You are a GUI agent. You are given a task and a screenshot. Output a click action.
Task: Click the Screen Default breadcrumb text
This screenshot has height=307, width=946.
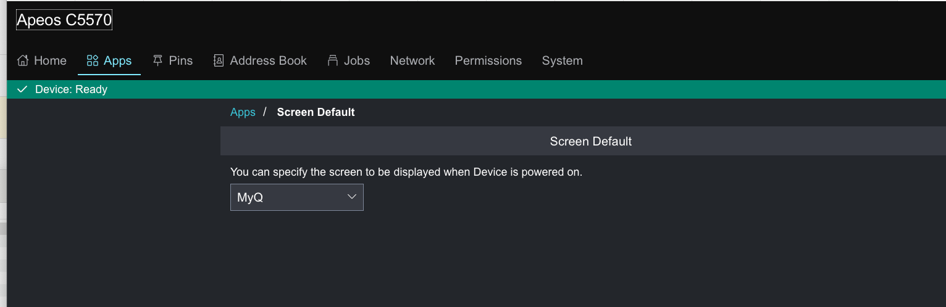point(316,112)
